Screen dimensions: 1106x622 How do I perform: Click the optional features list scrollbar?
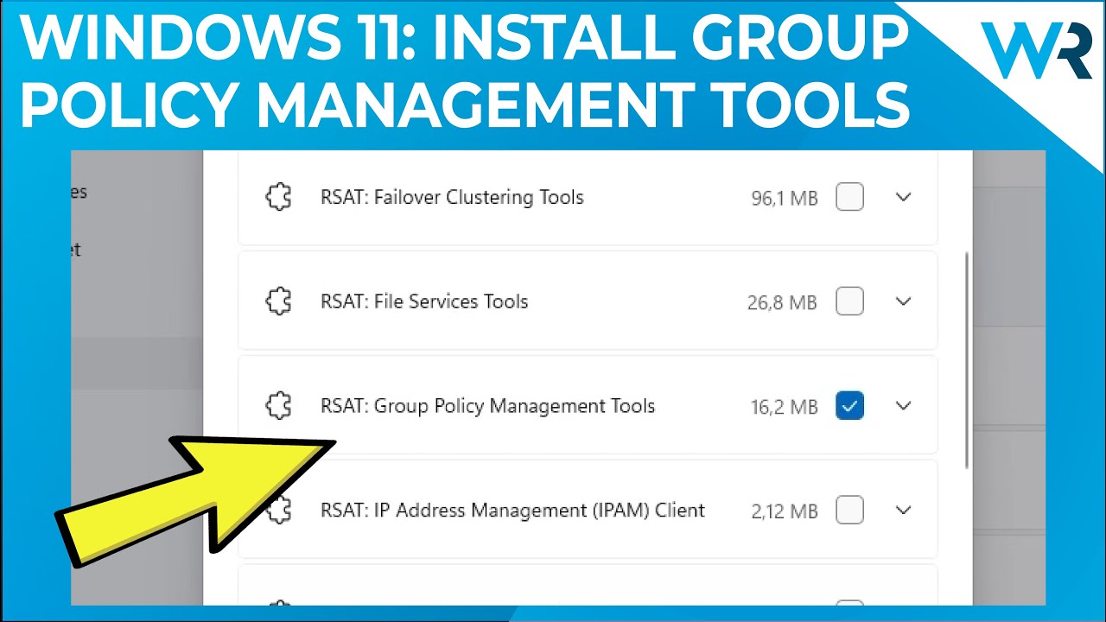(966, 361)
